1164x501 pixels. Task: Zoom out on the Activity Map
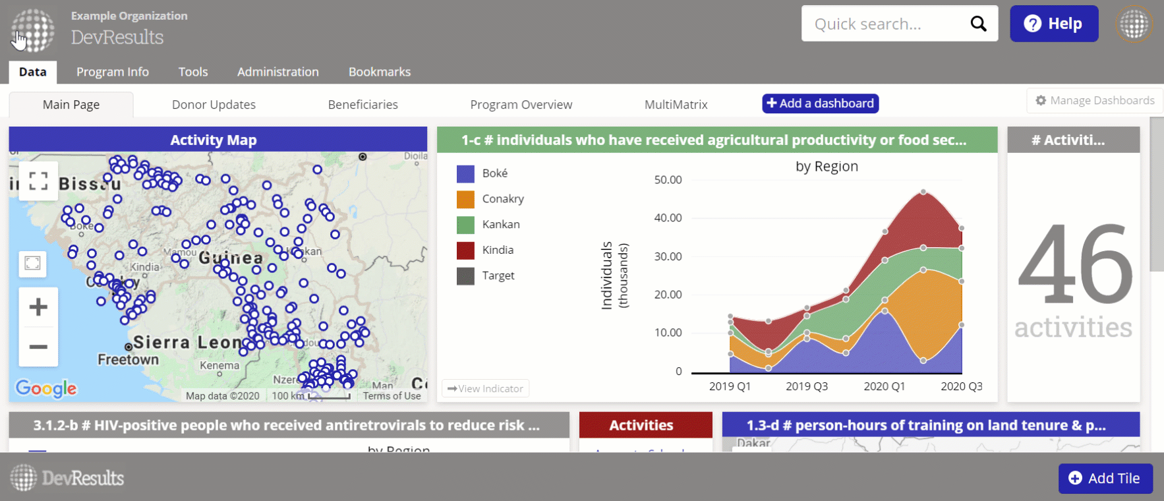click(38, 347)
